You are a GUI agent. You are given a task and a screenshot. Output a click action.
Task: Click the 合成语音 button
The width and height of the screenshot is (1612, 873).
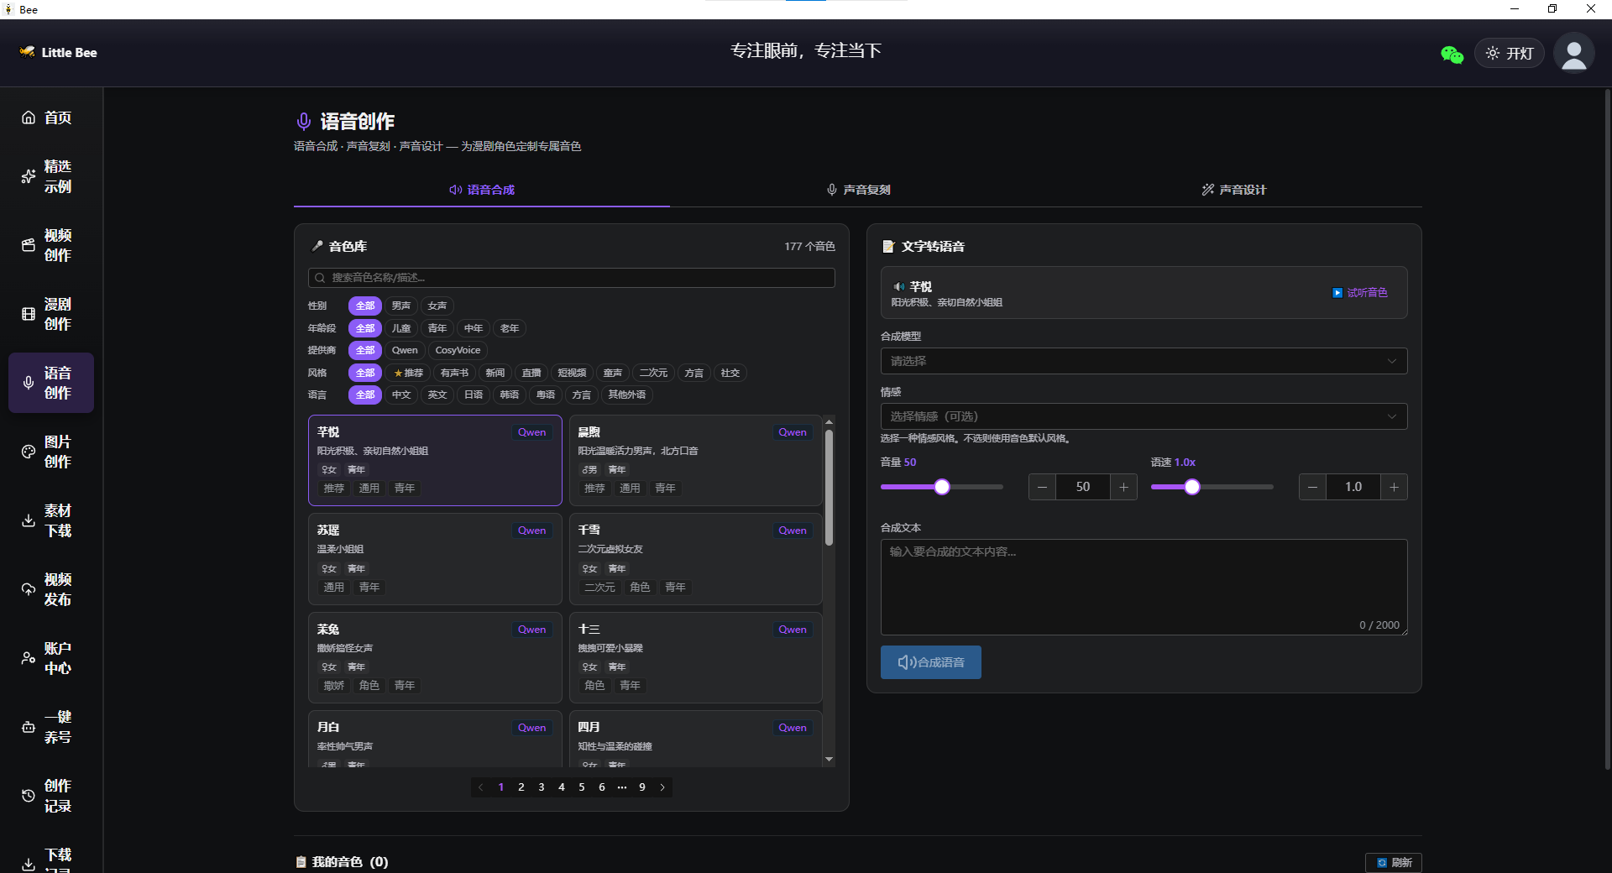coord(930,662)
